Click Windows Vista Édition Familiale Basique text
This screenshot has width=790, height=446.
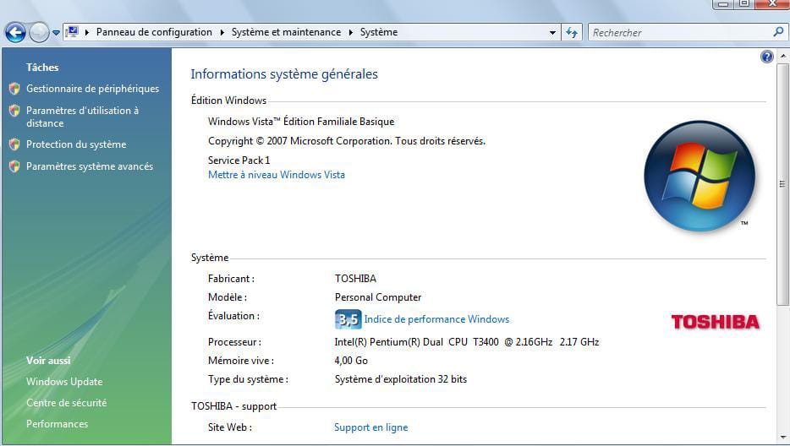click(x=301, y=122)
